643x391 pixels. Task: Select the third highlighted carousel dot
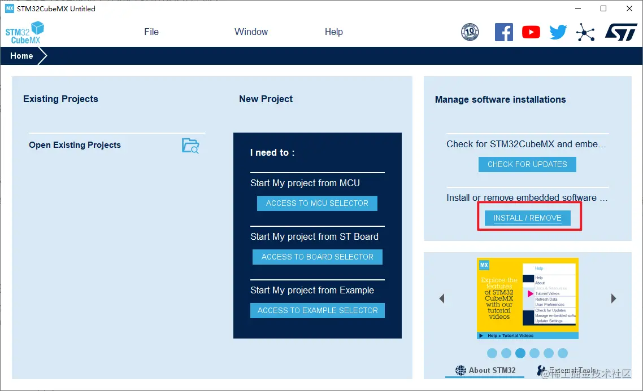tap(520, 353)
